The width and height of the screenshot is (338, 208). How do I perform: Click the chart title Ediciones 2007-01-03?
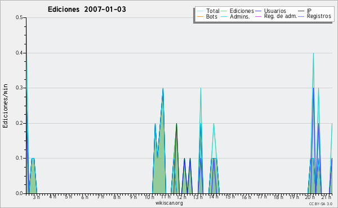coord(87,10)
